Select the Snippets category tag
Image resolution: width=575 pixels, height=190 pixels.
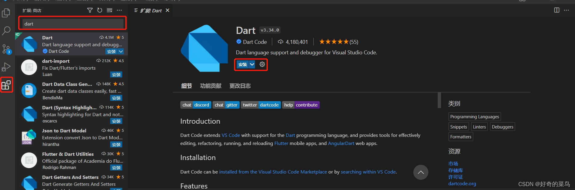[x=458, y=127]
